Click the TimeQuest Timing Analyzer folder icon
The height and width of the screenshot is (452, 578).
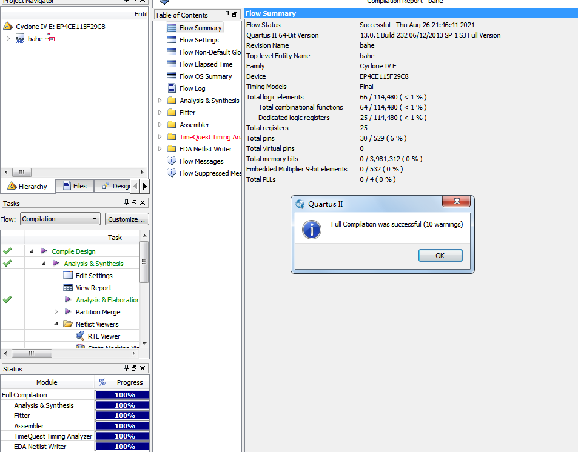coord(172,137)
